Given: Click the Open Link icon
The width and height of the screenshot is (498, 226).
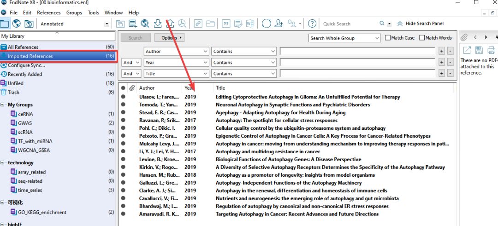Looking at the screenshot, I should tap(198, 23).
